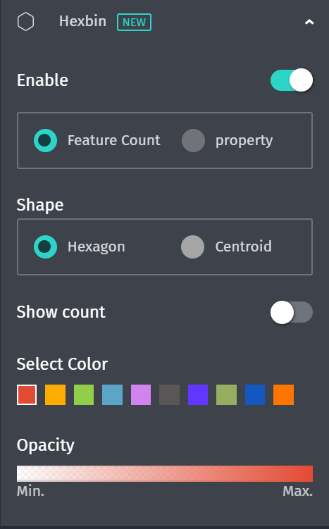Choose the Centroid shape option
The height and width of the screenshot is (529, 329).
click(192, 247)
